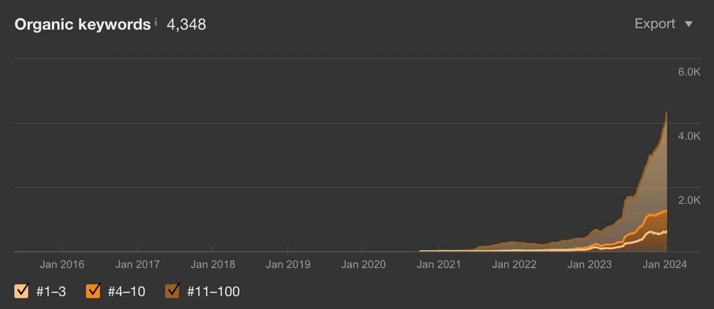714x309 pixels.
Task: Click the 6.0K gridline label
Action: tap(689, 71)
